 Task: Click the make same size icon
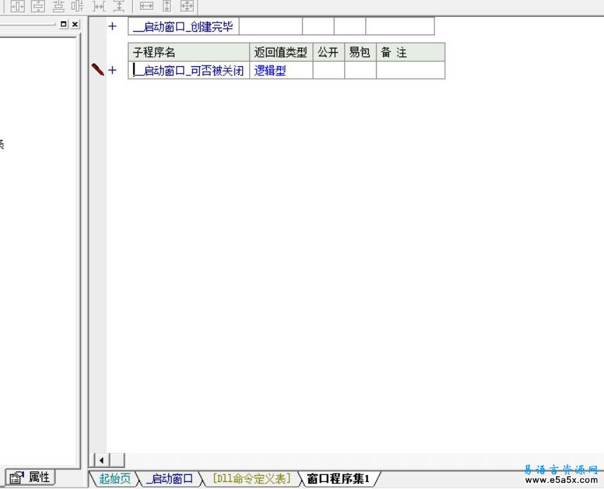(x=188, y=6)
